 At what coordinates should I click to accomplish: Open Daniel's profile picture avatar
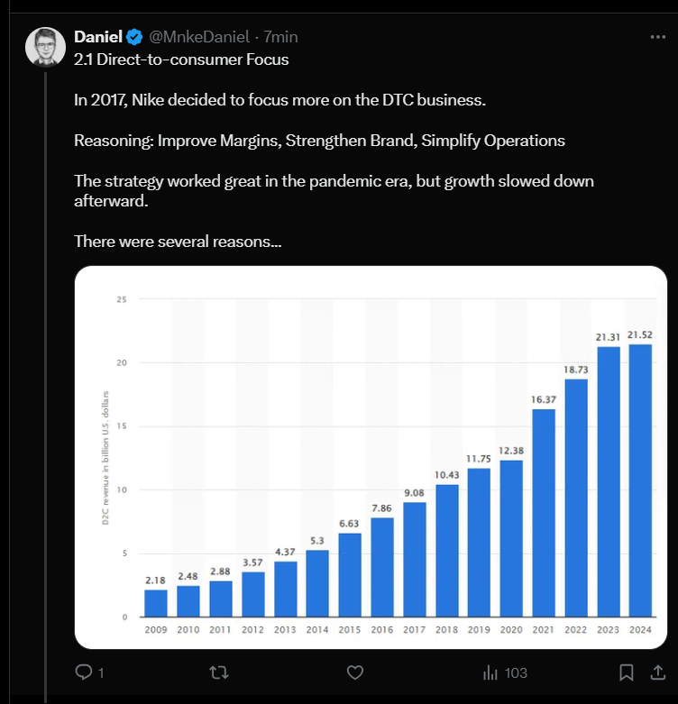pyautogui.click(x=44, y=47)
